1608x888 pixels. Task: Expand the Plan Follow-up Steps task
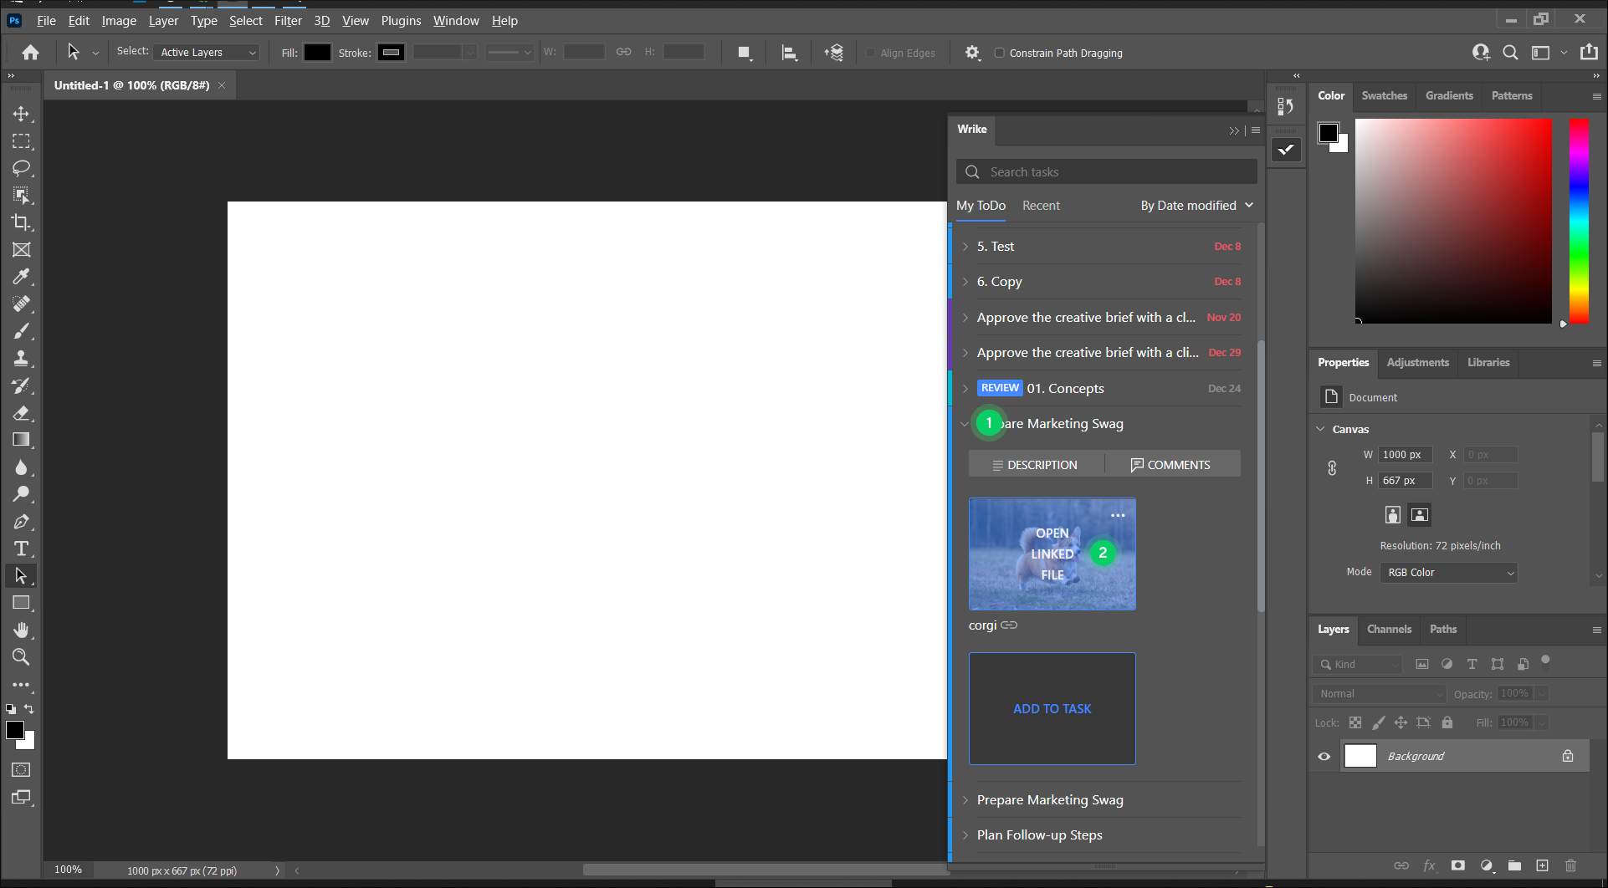click(966, 834)
